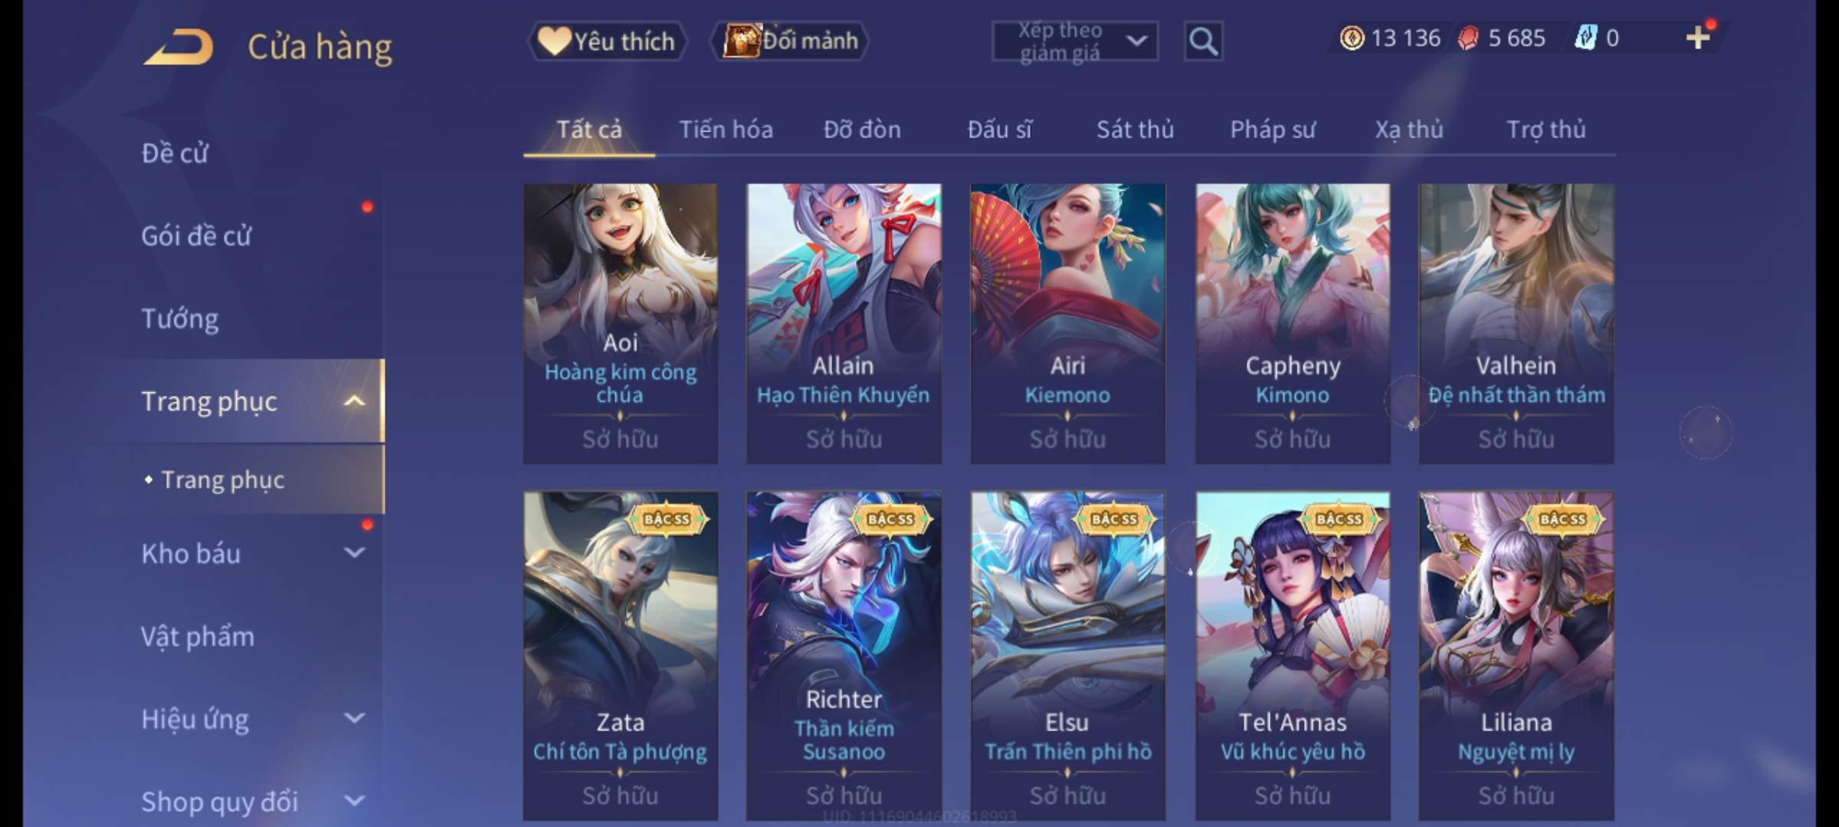The image size is (1839, 827).
Task: Tap the plus icon to add currency
Action: (x=1698, y=38)
